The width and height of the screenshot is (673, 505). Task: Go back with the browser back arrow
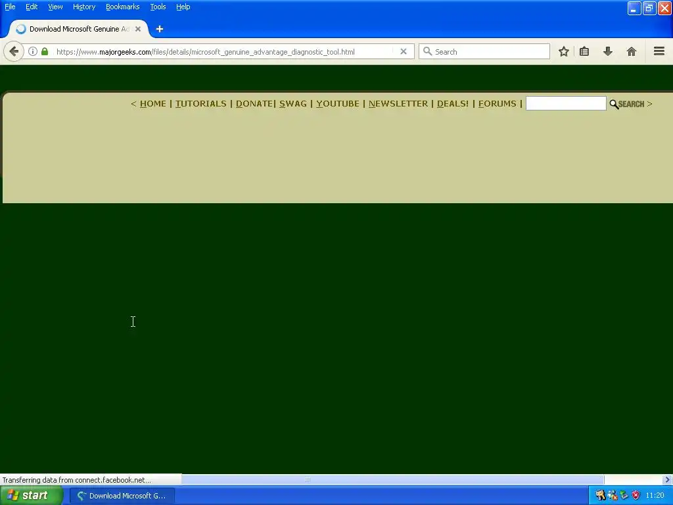pyautogui.click(x=14, y=51)
